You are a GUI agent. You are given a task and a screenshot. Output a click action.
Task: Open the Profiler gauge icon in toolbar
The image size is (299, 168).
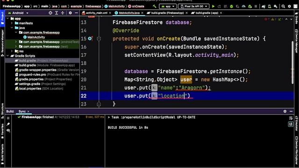pyautogui.click(x=243, y=7)
